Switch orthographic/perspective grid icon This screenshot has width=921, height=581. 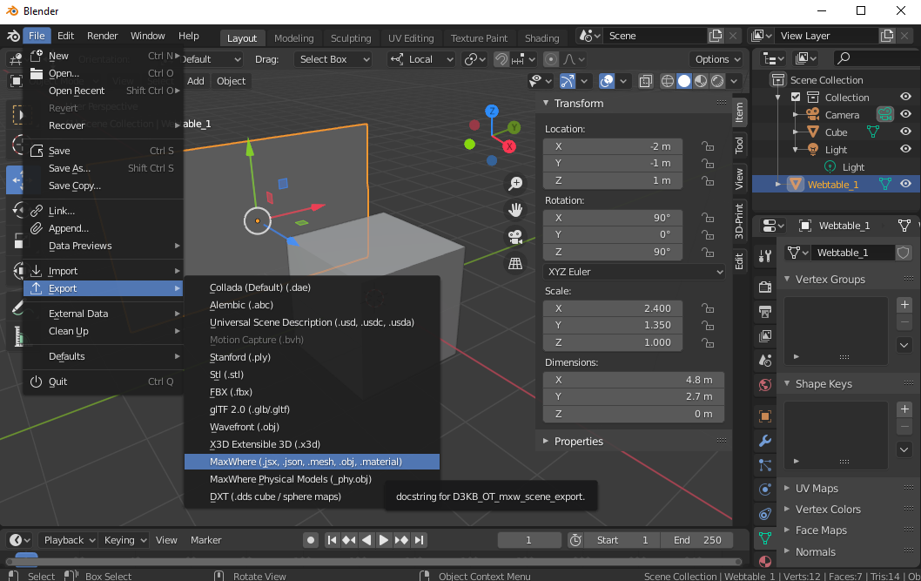click(515, 264)
